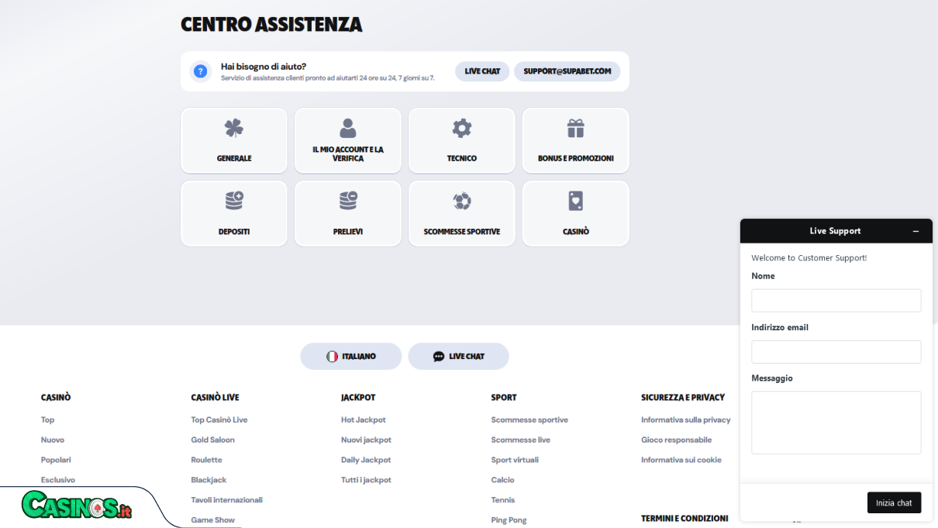Screen dimensions: 938x528
Task: Open the Tecnico gear category
Action: (462, 140)
